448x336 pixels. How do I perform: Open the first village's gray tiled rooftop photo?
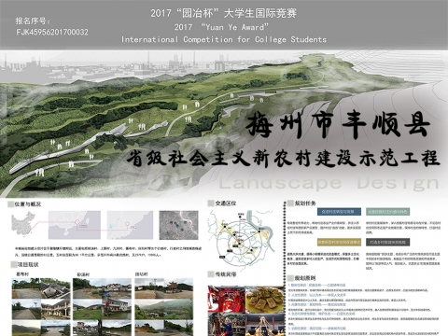click(x=56, y=288)
